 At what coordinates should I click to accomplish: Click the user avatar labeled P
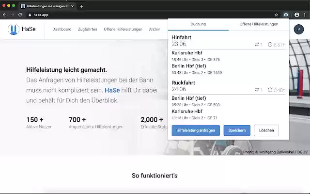pos(299,29)
